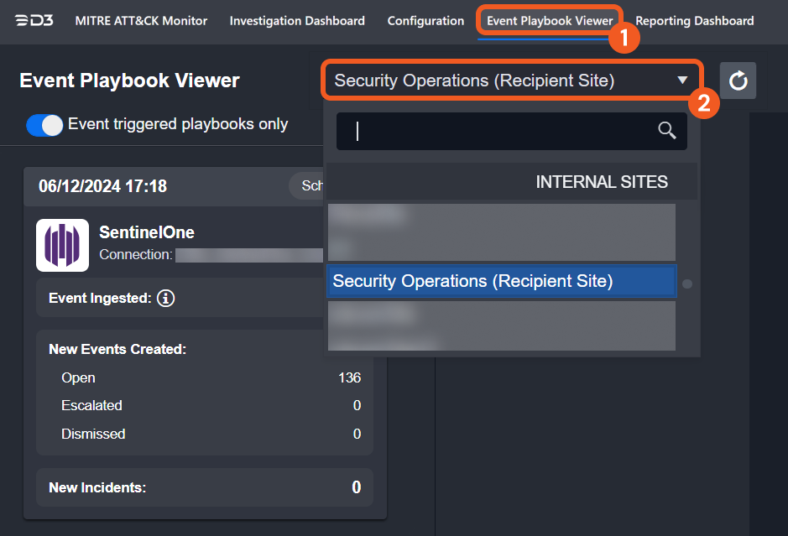Click the refresh icon button
The width and height of the screenshot is (788, 536).
pyautogui.click(x=738, y=81)
